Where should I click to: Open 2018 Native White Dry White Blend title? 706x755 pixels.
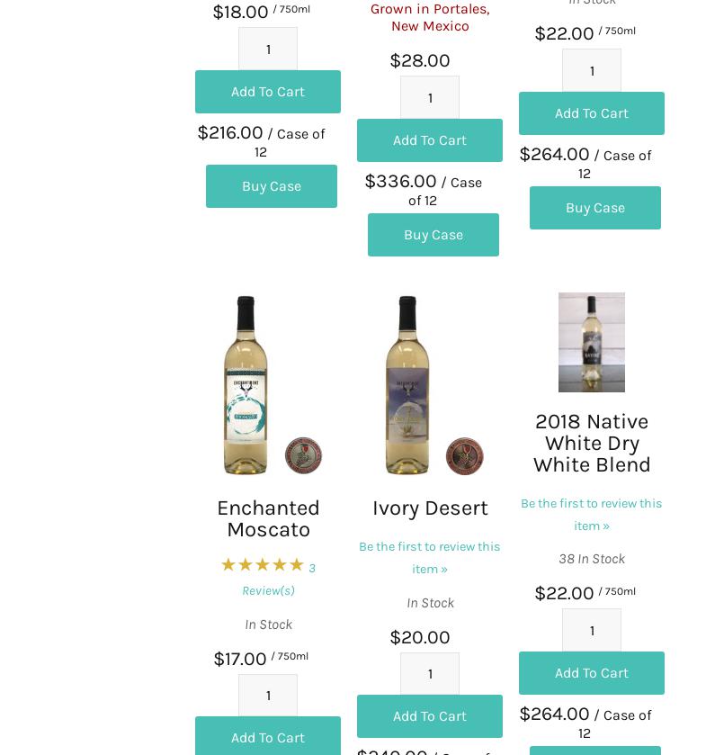click(591, 443)
